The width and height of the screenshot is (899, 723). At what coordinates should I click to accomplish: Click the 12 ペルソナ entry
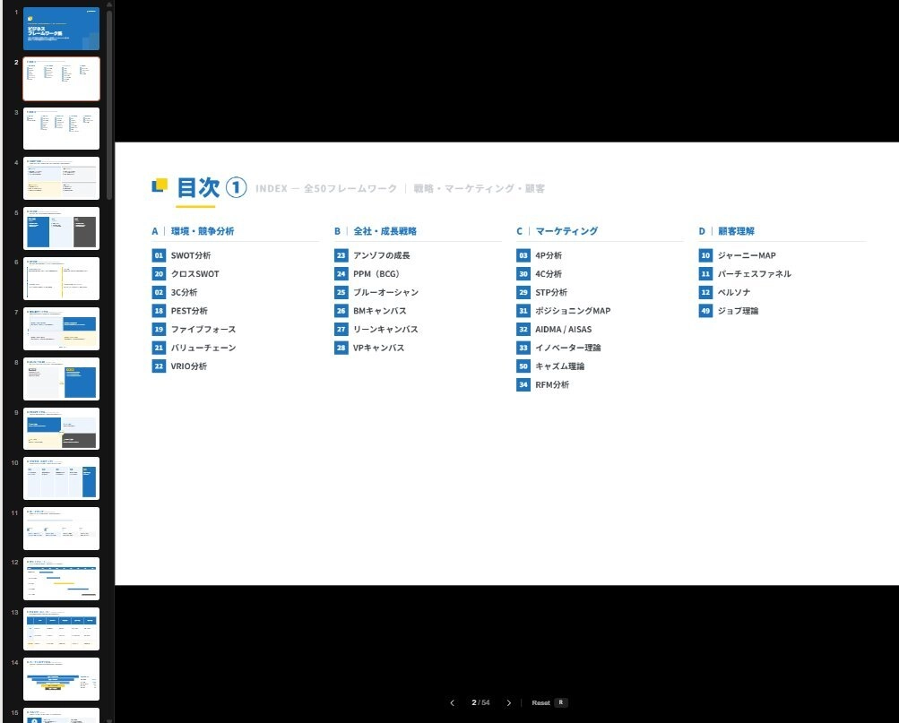pyautogui.click(x=725, y=292)
